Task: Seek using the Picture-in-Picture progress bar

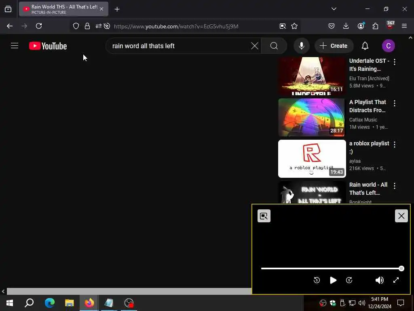Action: 332,268
